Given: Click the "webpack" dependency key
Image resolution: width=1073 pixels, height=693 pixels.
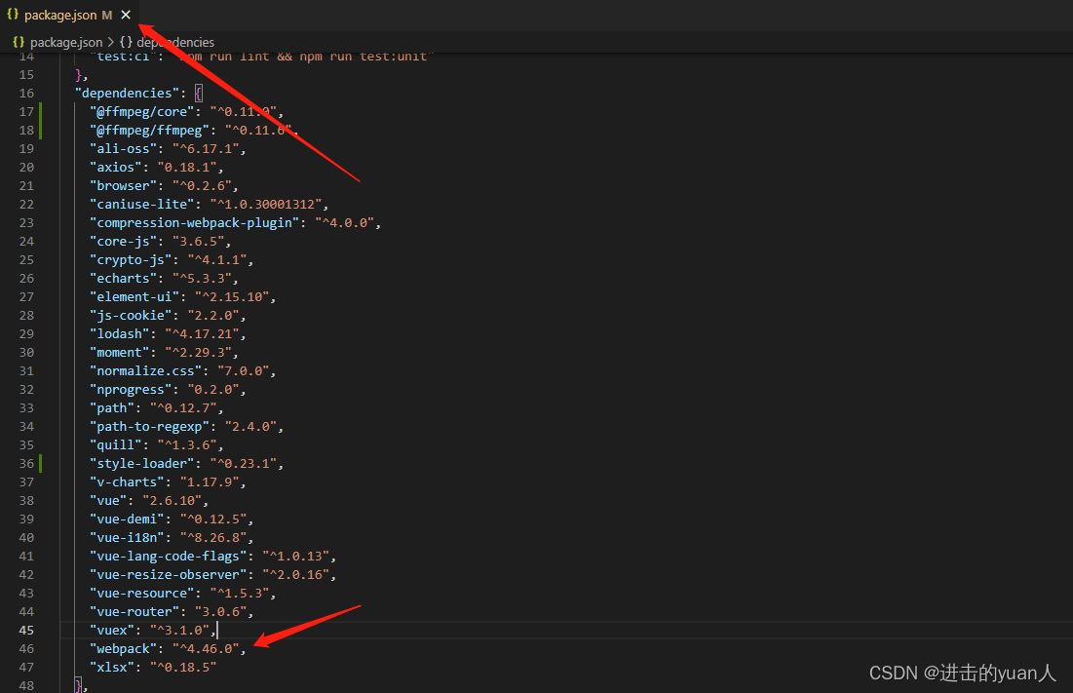Looking at the screenshot, I should coord(123,647).
